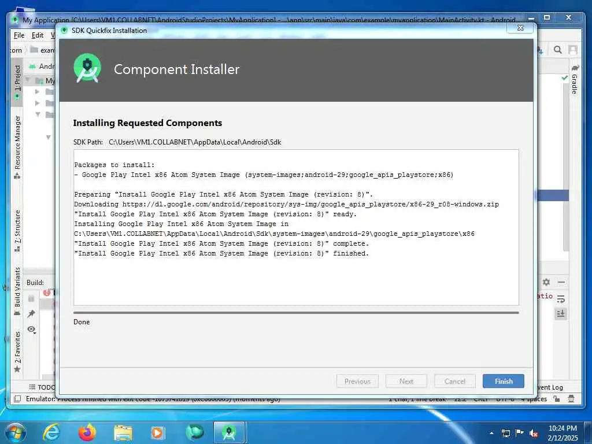The width and height of the screenshot is (592, 444).
Task: Open the Windows Start menu
Action: coord(15,432)
